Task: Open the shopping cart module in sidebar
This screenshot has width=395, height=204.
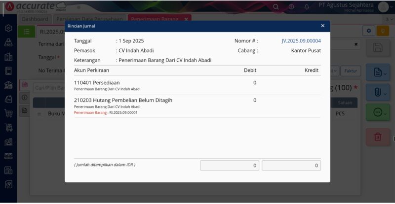Action: 8,113
